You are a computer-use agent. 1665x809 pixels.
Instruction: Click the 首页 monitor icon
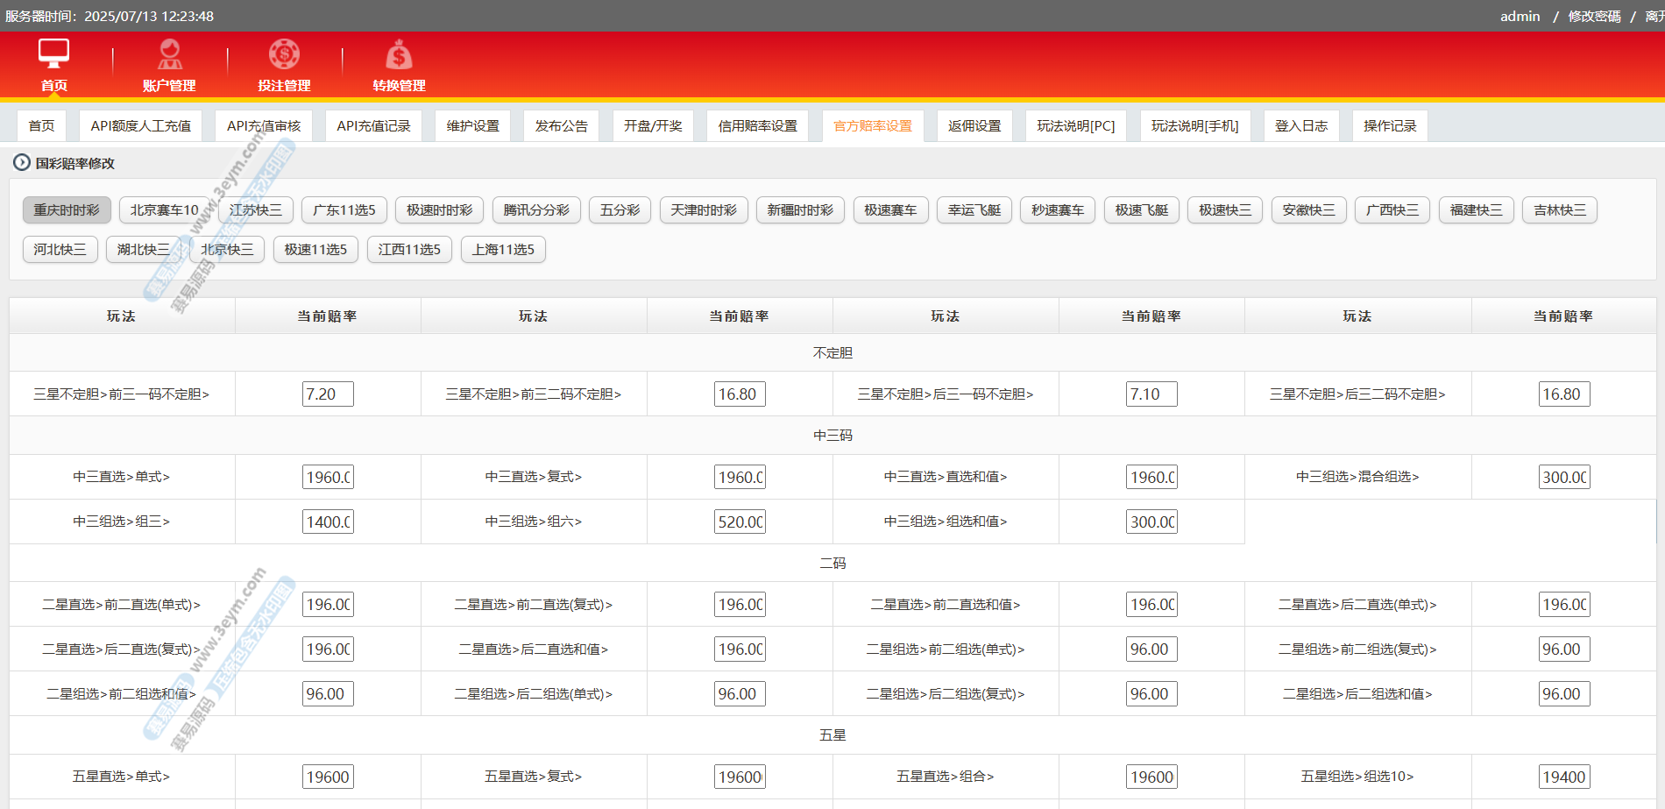53,54
